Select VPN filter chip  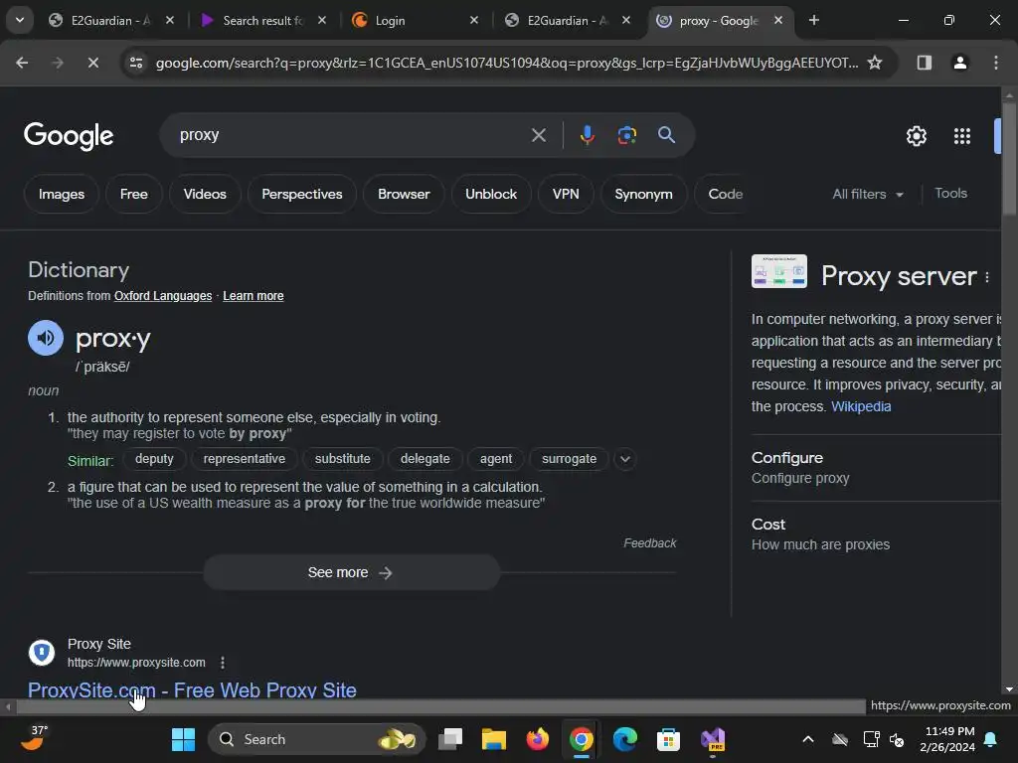pyautogui.click(x=566, y=194)
